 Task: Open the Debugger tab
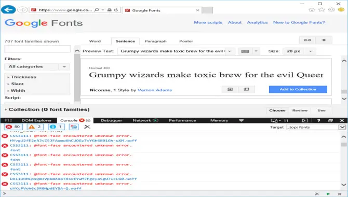[112, 121]
